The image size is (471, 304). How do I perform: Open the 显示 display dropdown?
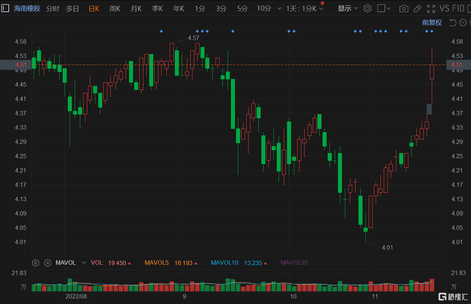click(x=348, y=8)
